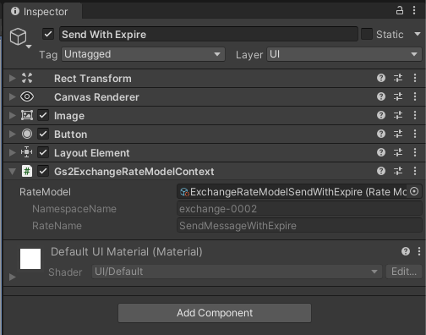Image resolution: width=426 pixels, height=335 pixels.
Task: Open the Shader dropdown UI/Default
Action: click(x=237, y=272)
